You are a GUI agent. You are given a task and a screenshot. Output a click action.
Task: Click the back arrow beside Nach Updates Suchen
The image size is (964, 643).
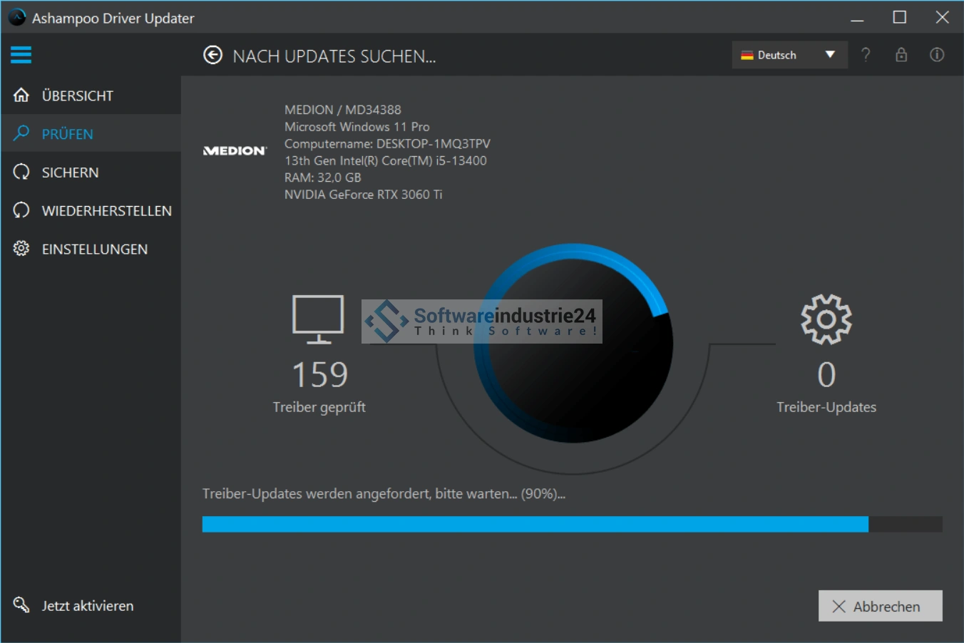[x=212, y=56]
